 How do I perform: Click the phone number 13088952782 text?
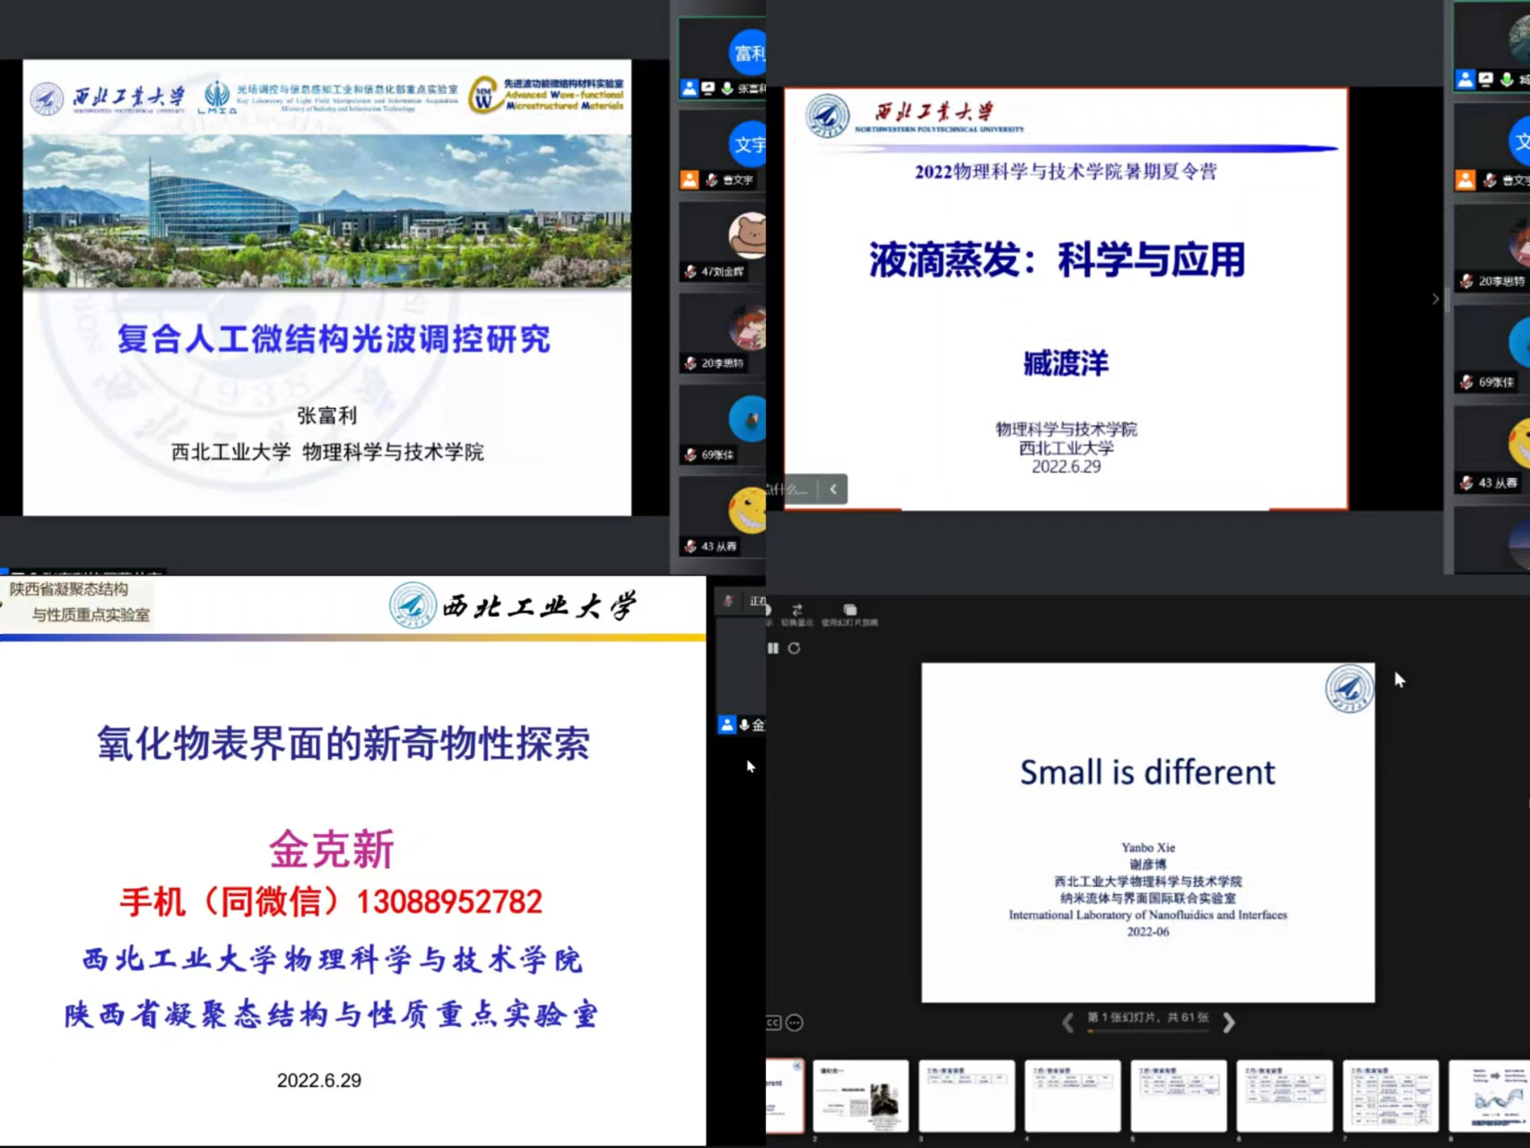[449, 901]
